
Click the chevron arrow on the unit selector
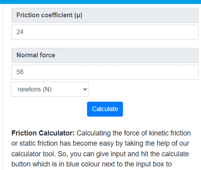click(85, 89)
